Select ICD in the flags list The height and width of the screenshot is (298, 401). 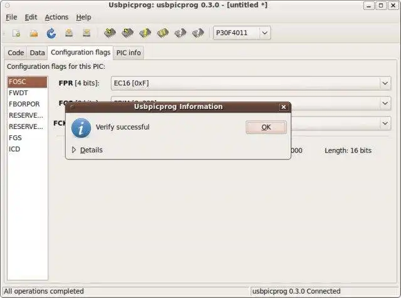coord(28,149)
